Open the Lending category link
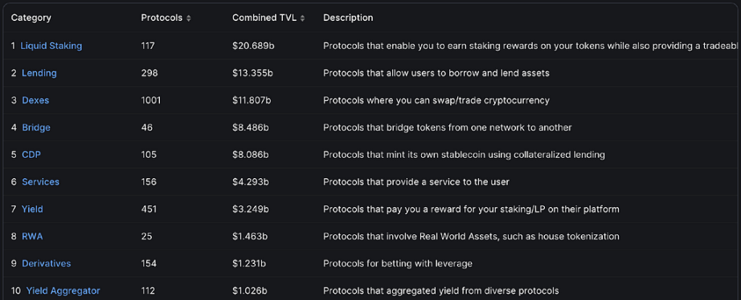Image resolution: width=741 pixels, height=300 pixels. (x=39, y=73)
